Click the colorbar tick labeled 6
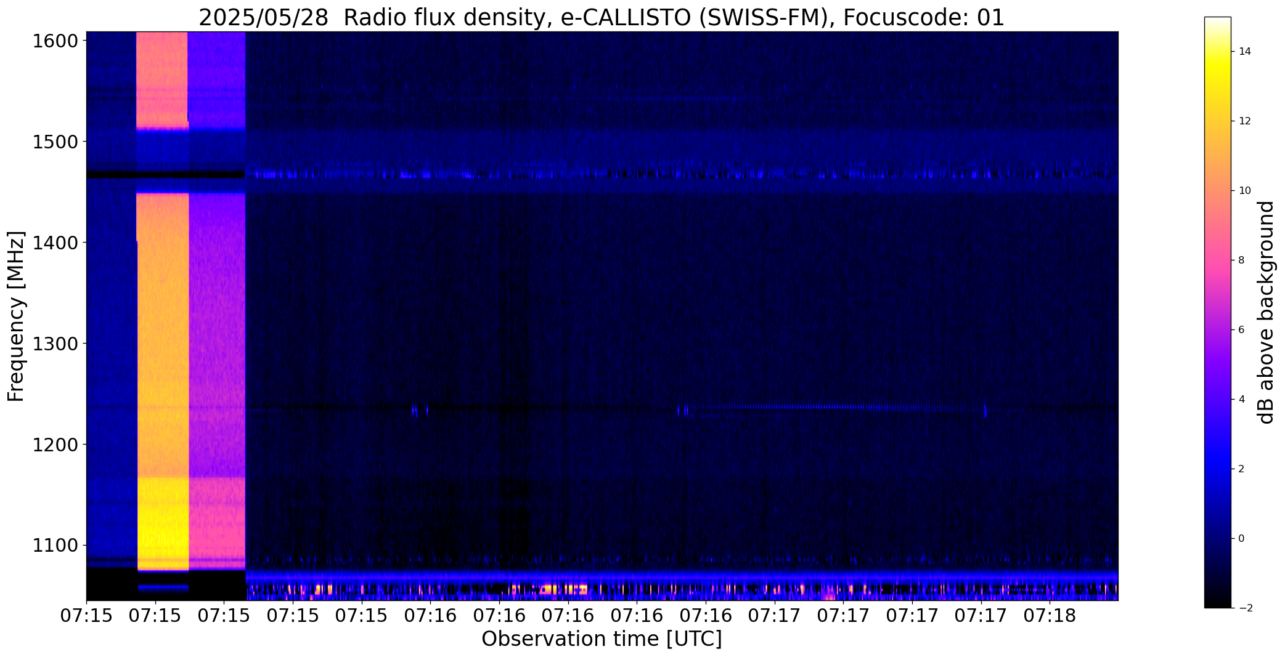 point(1241,330)
